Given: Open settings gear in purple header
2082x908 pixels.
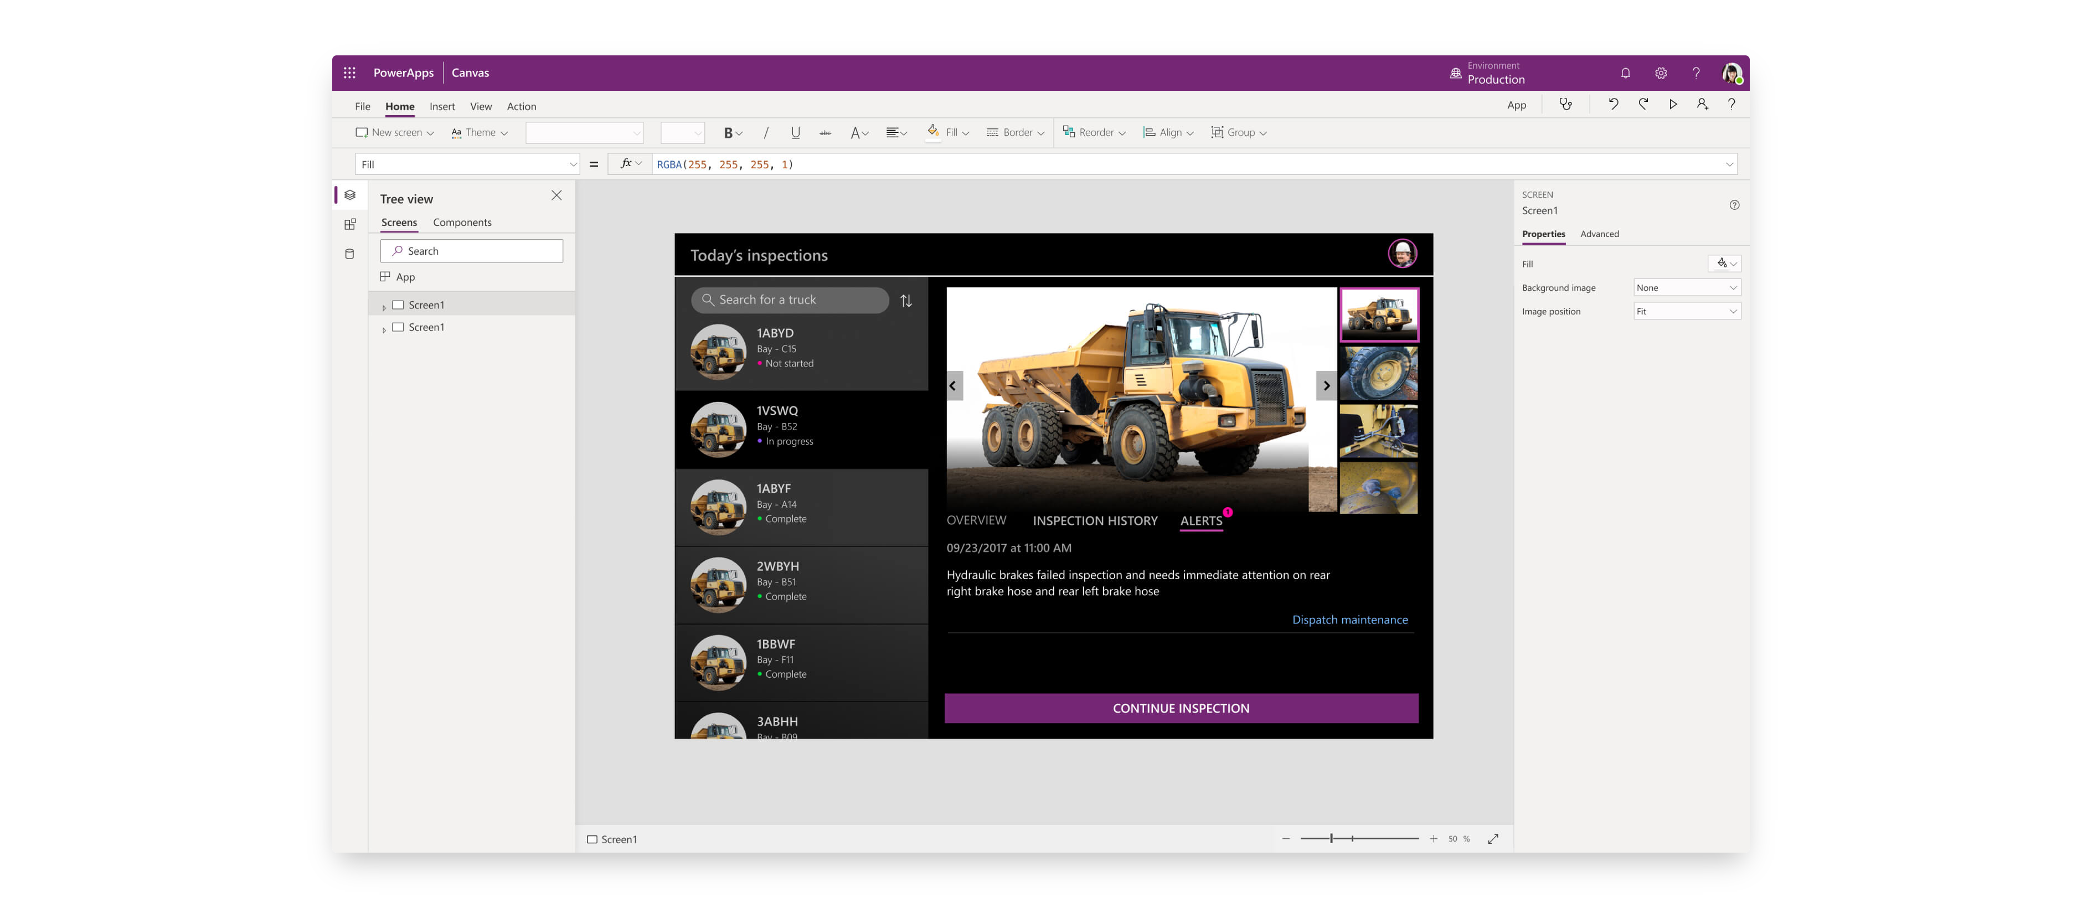Looking at the screenshot, I should (x=1661, y=73).
